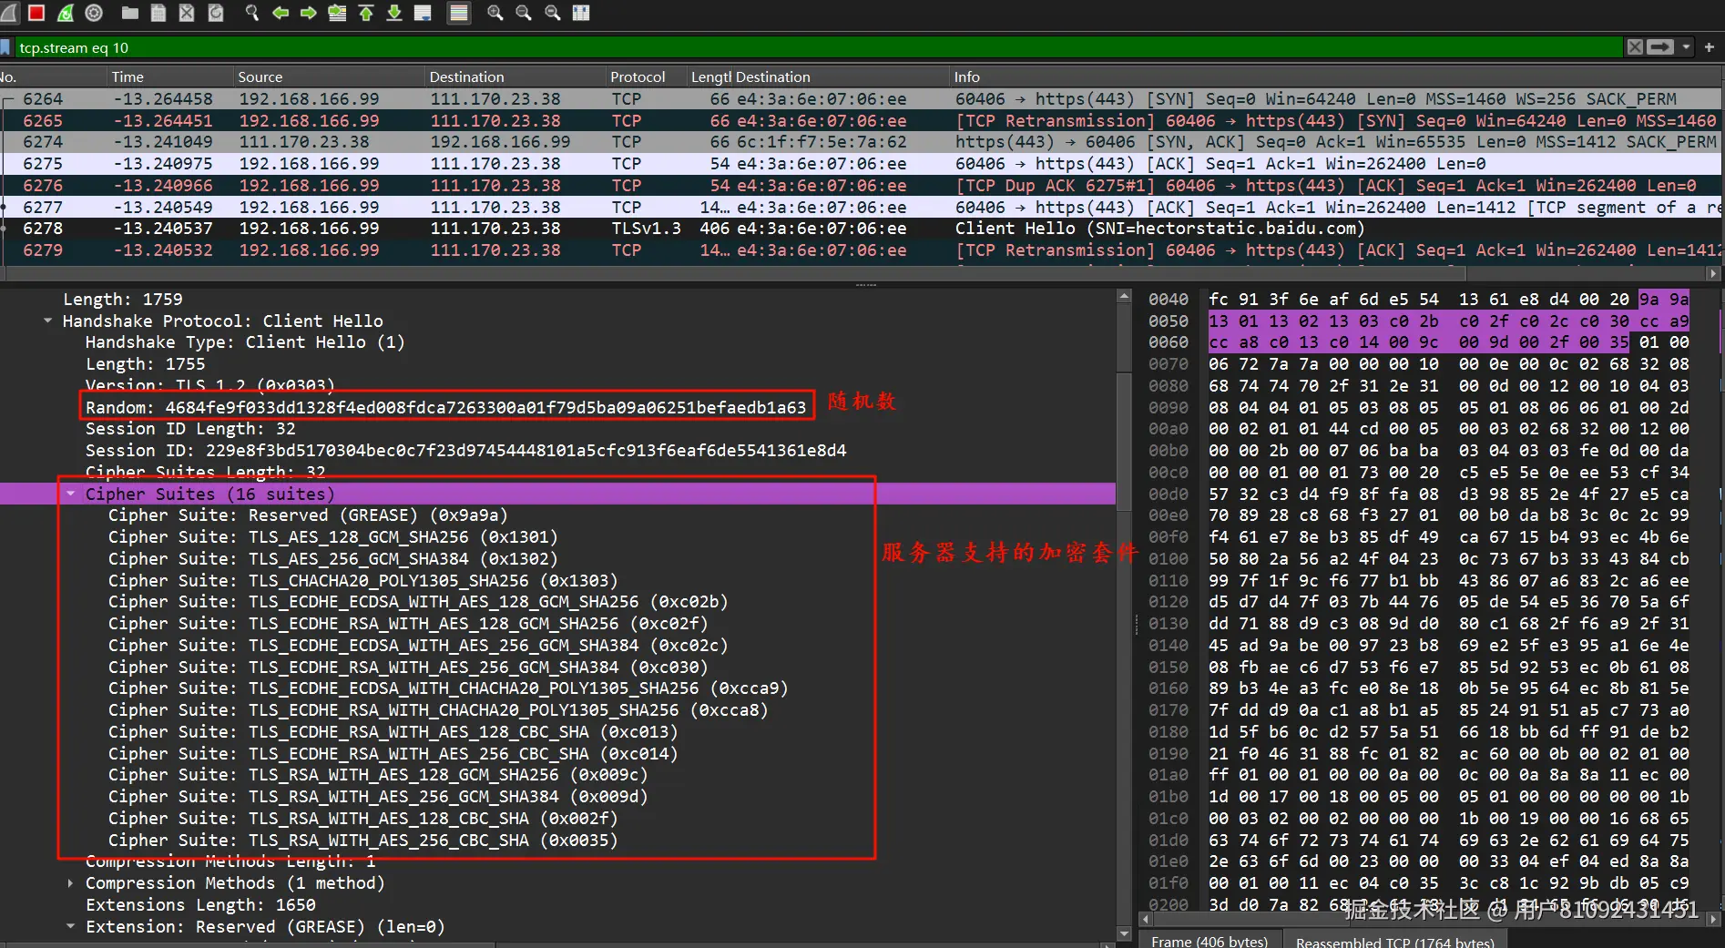Collapse the Cipher Suites (16 suites) node
Image resolution: width=1725 pixels, height=948 pixels.
coord(70,494)
